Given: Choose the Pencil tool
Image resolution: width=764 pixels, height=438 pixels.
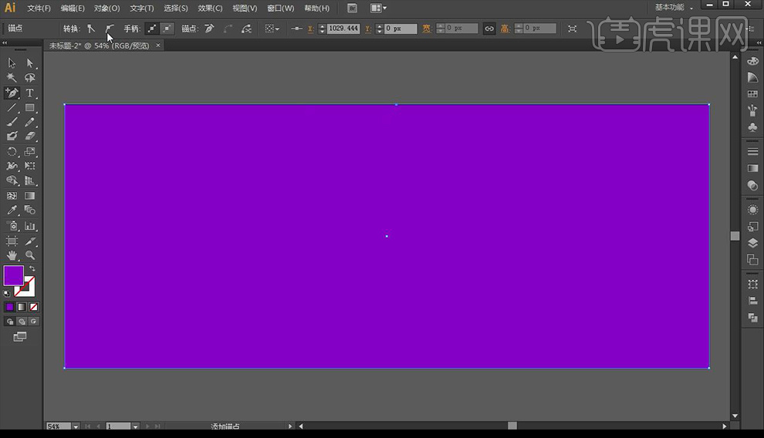Looking at the screenshot, I should 30,122.
